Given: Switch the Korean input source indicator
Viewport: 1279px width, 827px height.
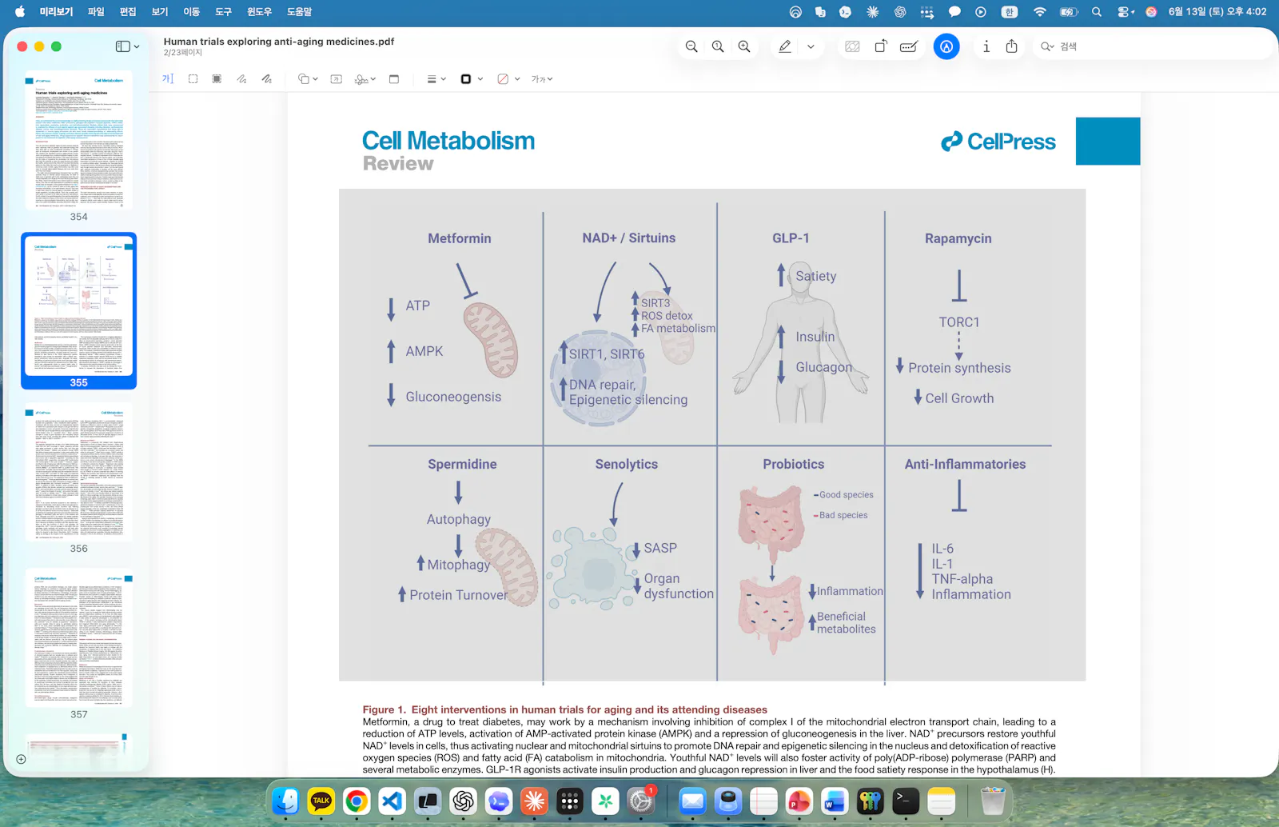Looking at the screenshot, I should point(1010,12).
